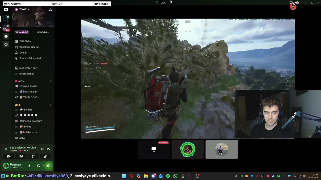The image size is (321, 180).
Task: Deafen with the headphones icon
Action: pyautogui.click(x=39, y=166)
